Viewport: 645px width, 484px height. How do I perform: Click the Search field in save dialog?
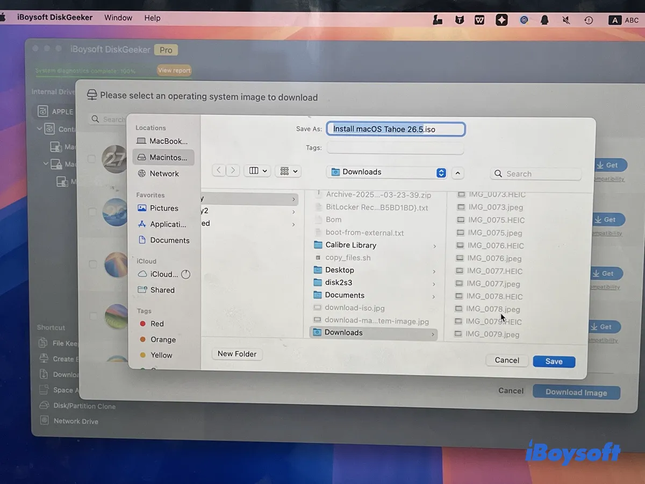point(536,174)
